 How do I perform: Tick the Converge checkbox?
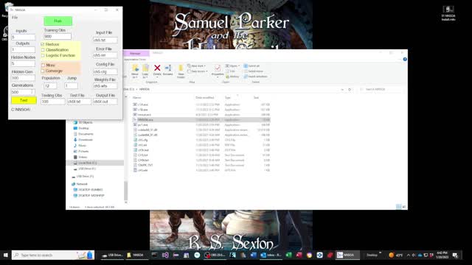(x=43, y=71)
